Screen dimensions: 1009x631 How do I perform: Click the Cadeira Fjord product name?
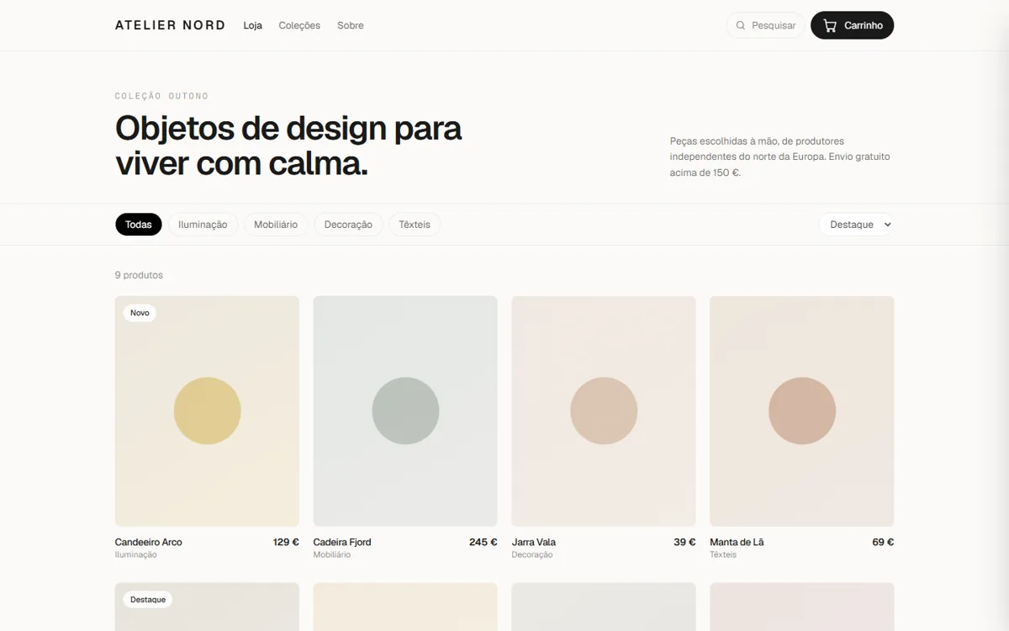point(342,542)
